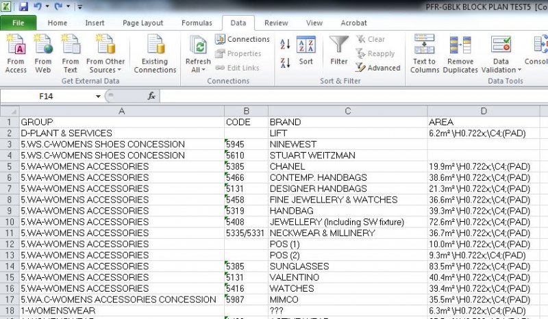Screen dimensions: 548x319
Task: Select column C header
Action: pos(348,111)
